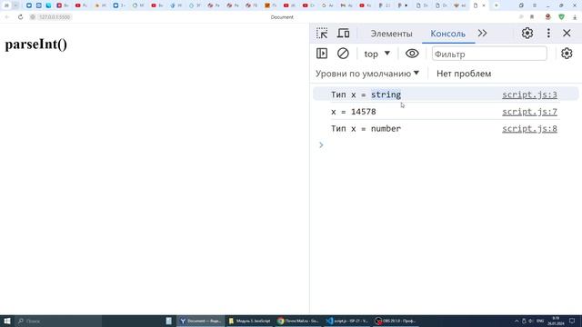Switch to Chrome Почта Mail.ru taskbar item
The width and height of the screenshot is (582, 327).
click(x=298, y=321)
